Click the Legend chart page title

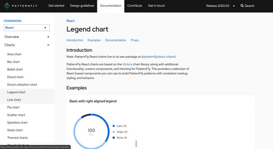tap(87, 29)
